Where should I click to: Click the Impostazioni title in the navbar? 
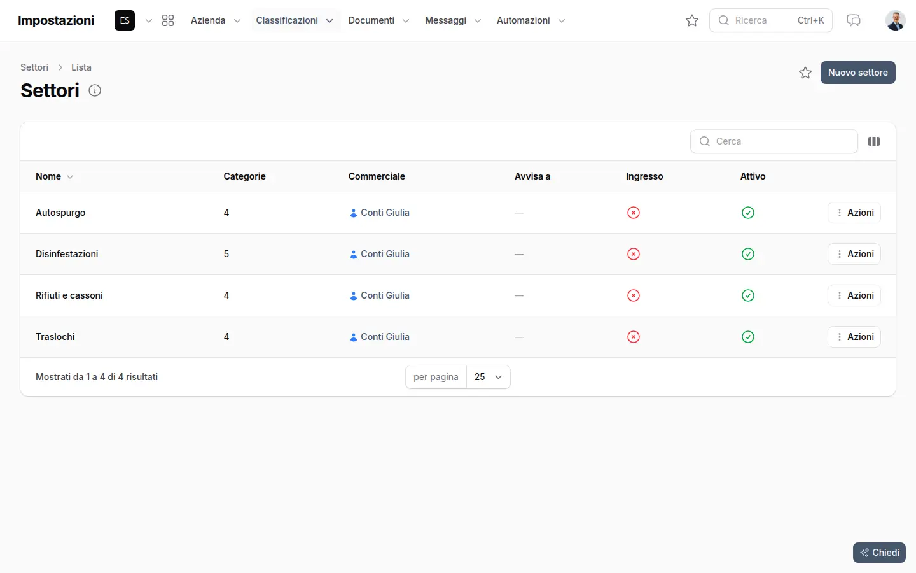[x=56, y=20]
